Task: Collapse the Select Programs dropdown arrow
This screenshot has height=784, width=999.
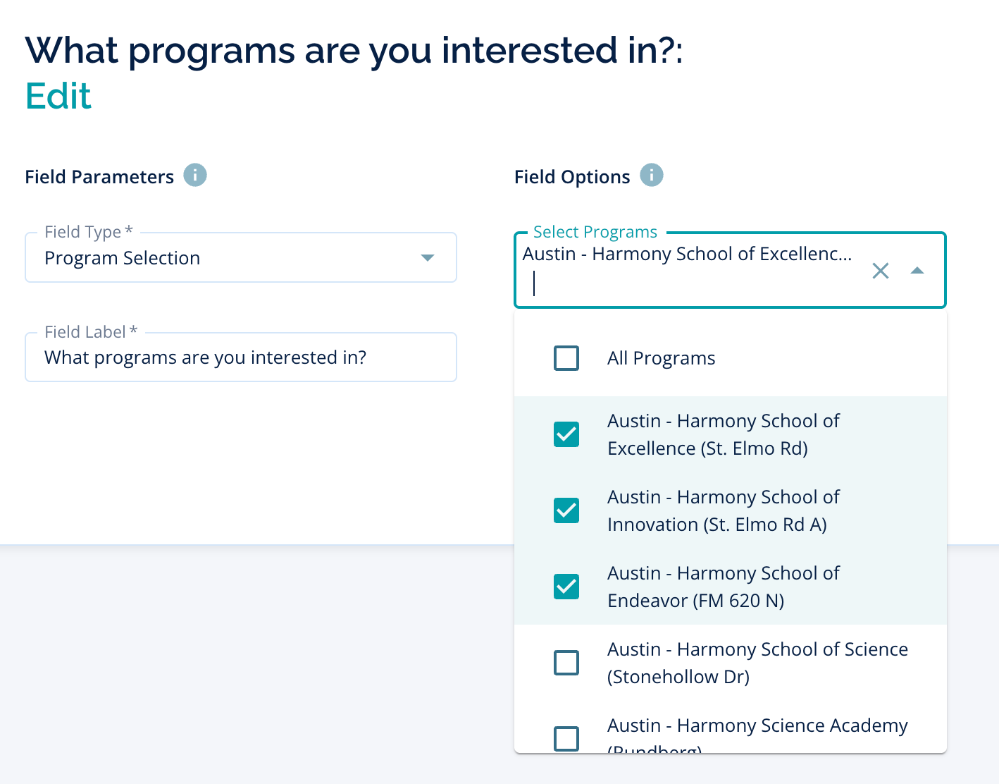Action: pos(917,271)
